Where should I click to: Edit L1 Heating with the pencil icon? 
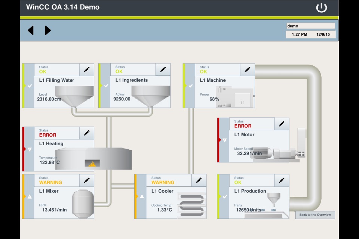click(87, 133)
